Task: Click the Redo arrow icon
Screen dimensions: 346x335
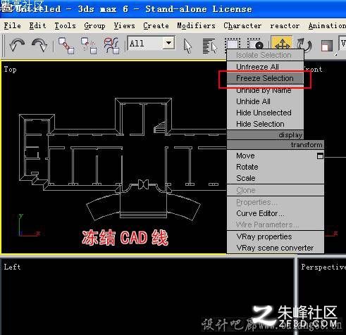Action: pyautogui.click(x=39, y=44)
